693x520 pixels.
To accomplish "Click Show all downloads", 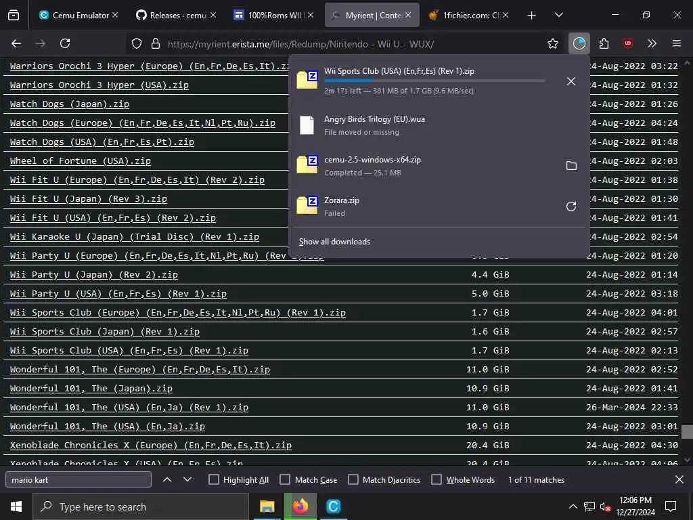I will [334, 242].
